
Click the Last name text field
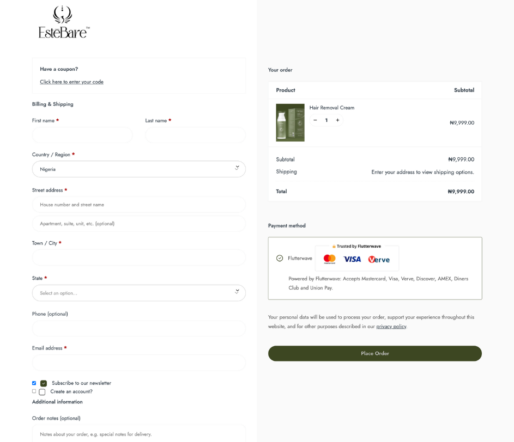195,135
